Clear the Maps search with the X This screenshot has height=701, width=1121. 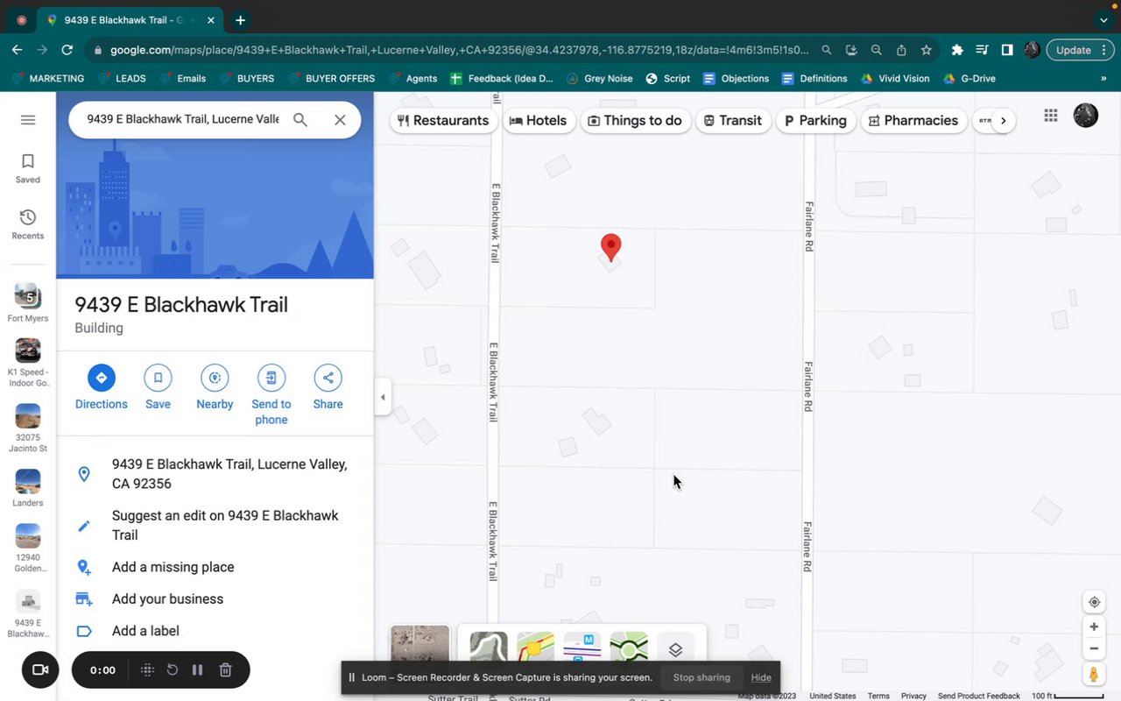coord(341,120)
